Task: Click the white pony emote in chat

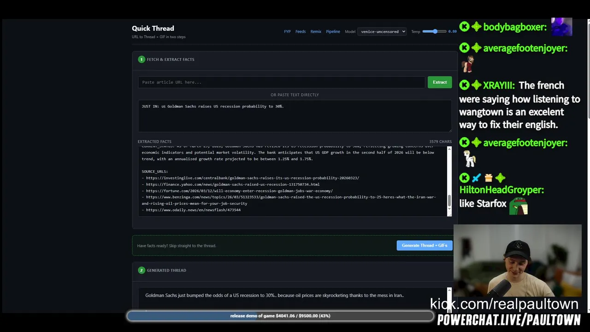Action: 469,159
